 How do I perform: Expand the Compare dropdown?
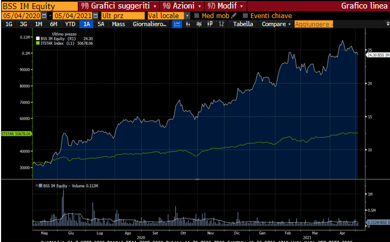276,24
